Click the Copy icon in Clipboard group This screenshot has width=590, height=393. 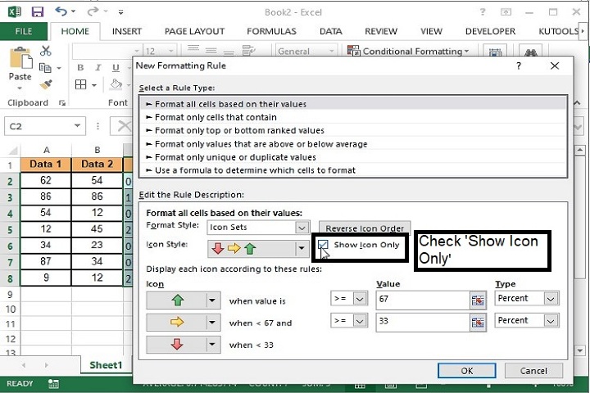pyautogui.click(x=46, y=68)
